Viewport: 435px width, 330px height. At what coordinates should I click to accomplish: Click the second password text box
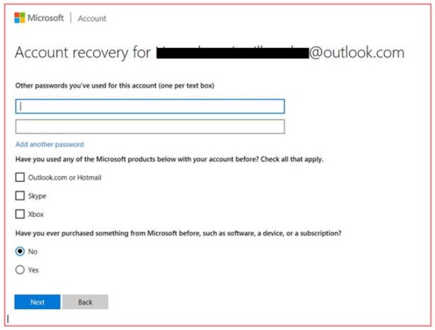click(149, 127)
